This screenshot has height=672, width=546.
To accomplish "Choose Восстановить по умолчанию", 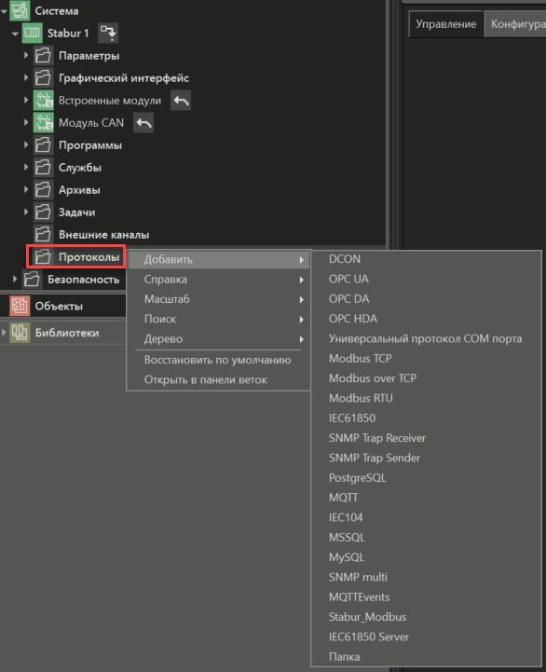I will tap(219, 360).
